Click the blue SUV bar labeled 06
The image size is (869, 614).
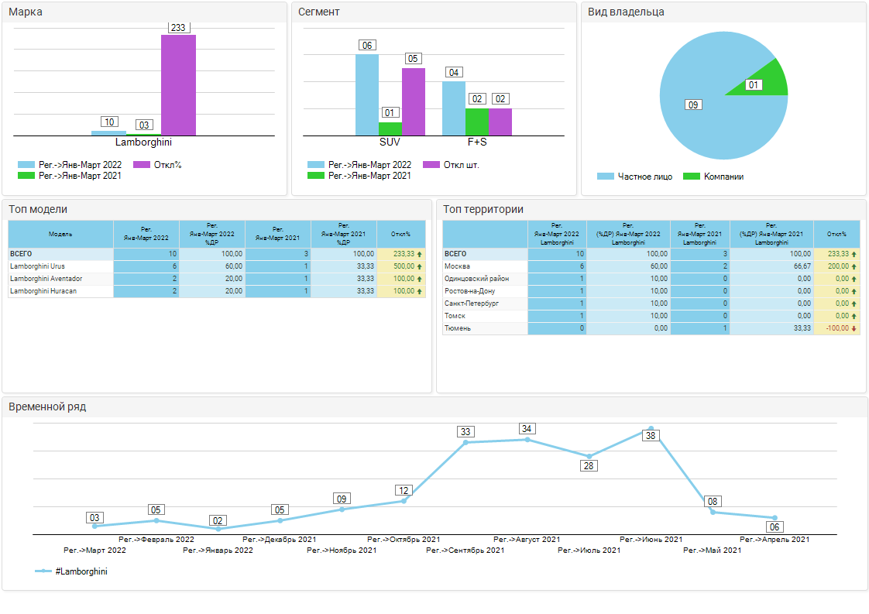[366, 94]
